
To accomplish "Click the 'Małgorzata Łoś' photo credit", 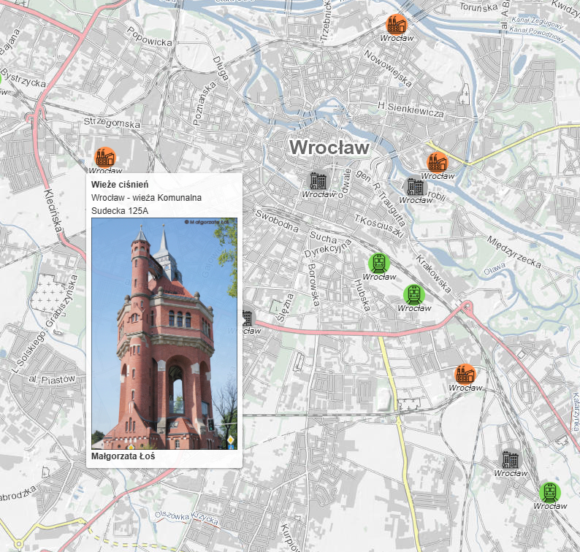I will coord(123,456).
